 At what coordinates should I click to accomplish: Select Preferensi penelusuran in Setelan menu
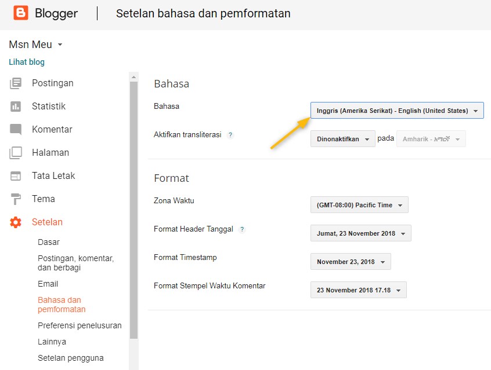point(80,325)
